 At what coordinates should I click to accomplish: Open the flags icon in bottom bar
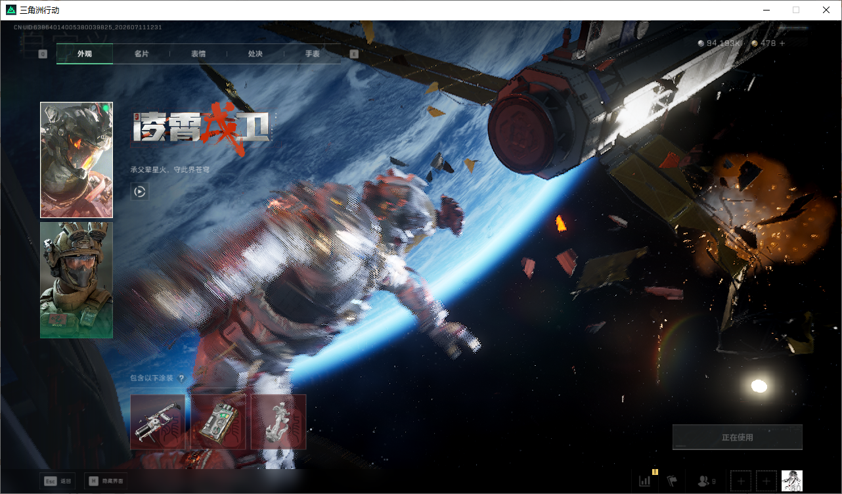tap(672, 481)
